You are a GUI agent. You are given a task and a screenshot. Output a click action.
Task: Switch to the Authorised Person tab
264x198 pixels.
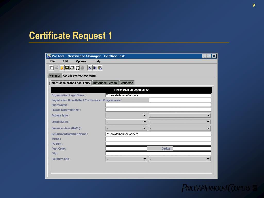105,83
